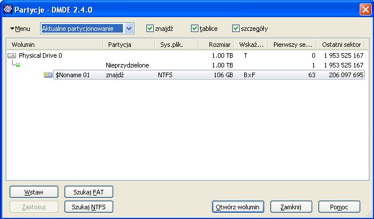Click the 106 GB size value
Image resolution: width=374 pixels, height=219 pixels.
(223, 75)
